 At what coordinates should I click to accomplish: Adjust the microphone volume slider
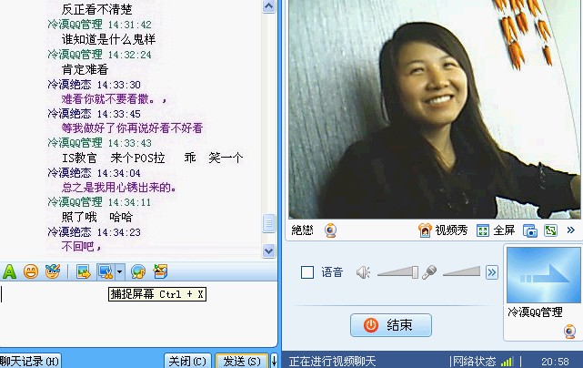coord(461,271)
